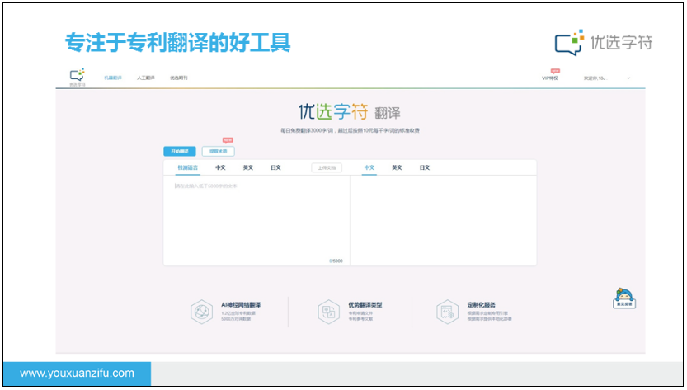Screen dimensions: 687x390
Task: Select 检测语言 as source language
Action: 187,167
